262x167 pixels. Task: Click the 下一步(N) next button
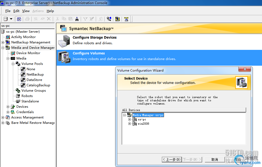[192, 160]
